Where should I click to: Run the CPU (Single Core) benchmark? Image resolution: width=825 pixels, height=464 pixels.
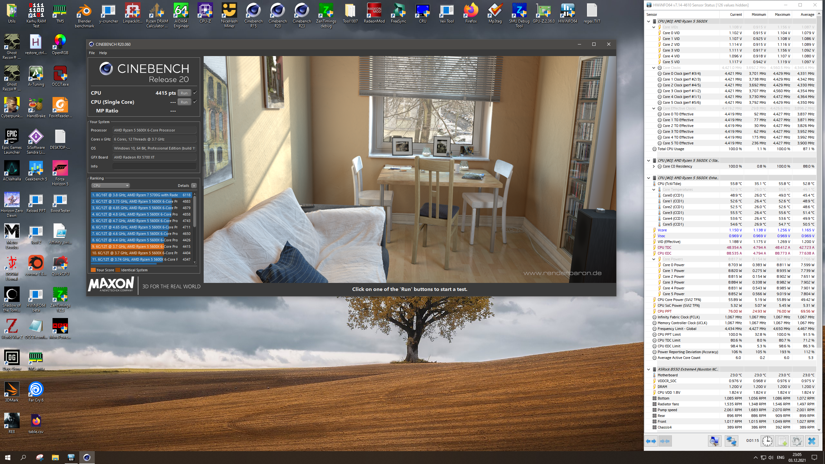[184, 102]
